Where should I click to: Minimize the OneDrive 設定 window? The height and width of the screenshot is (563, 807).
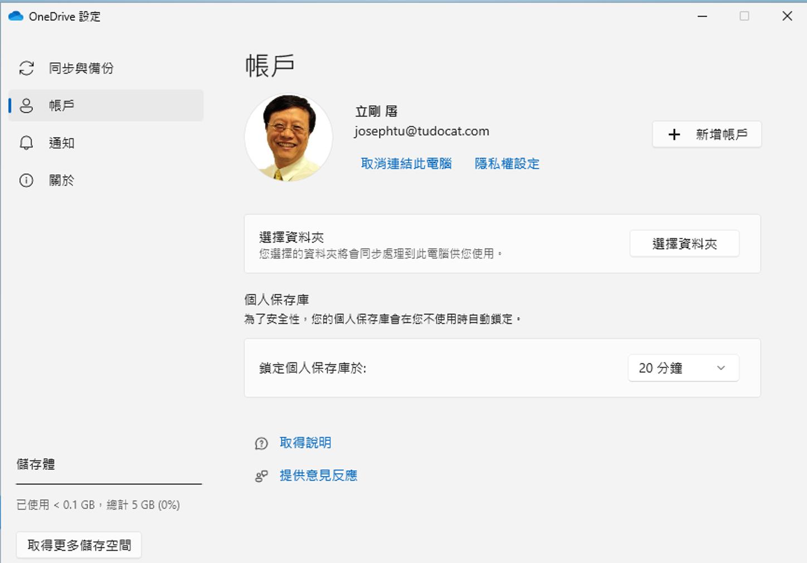coord(702,16)
